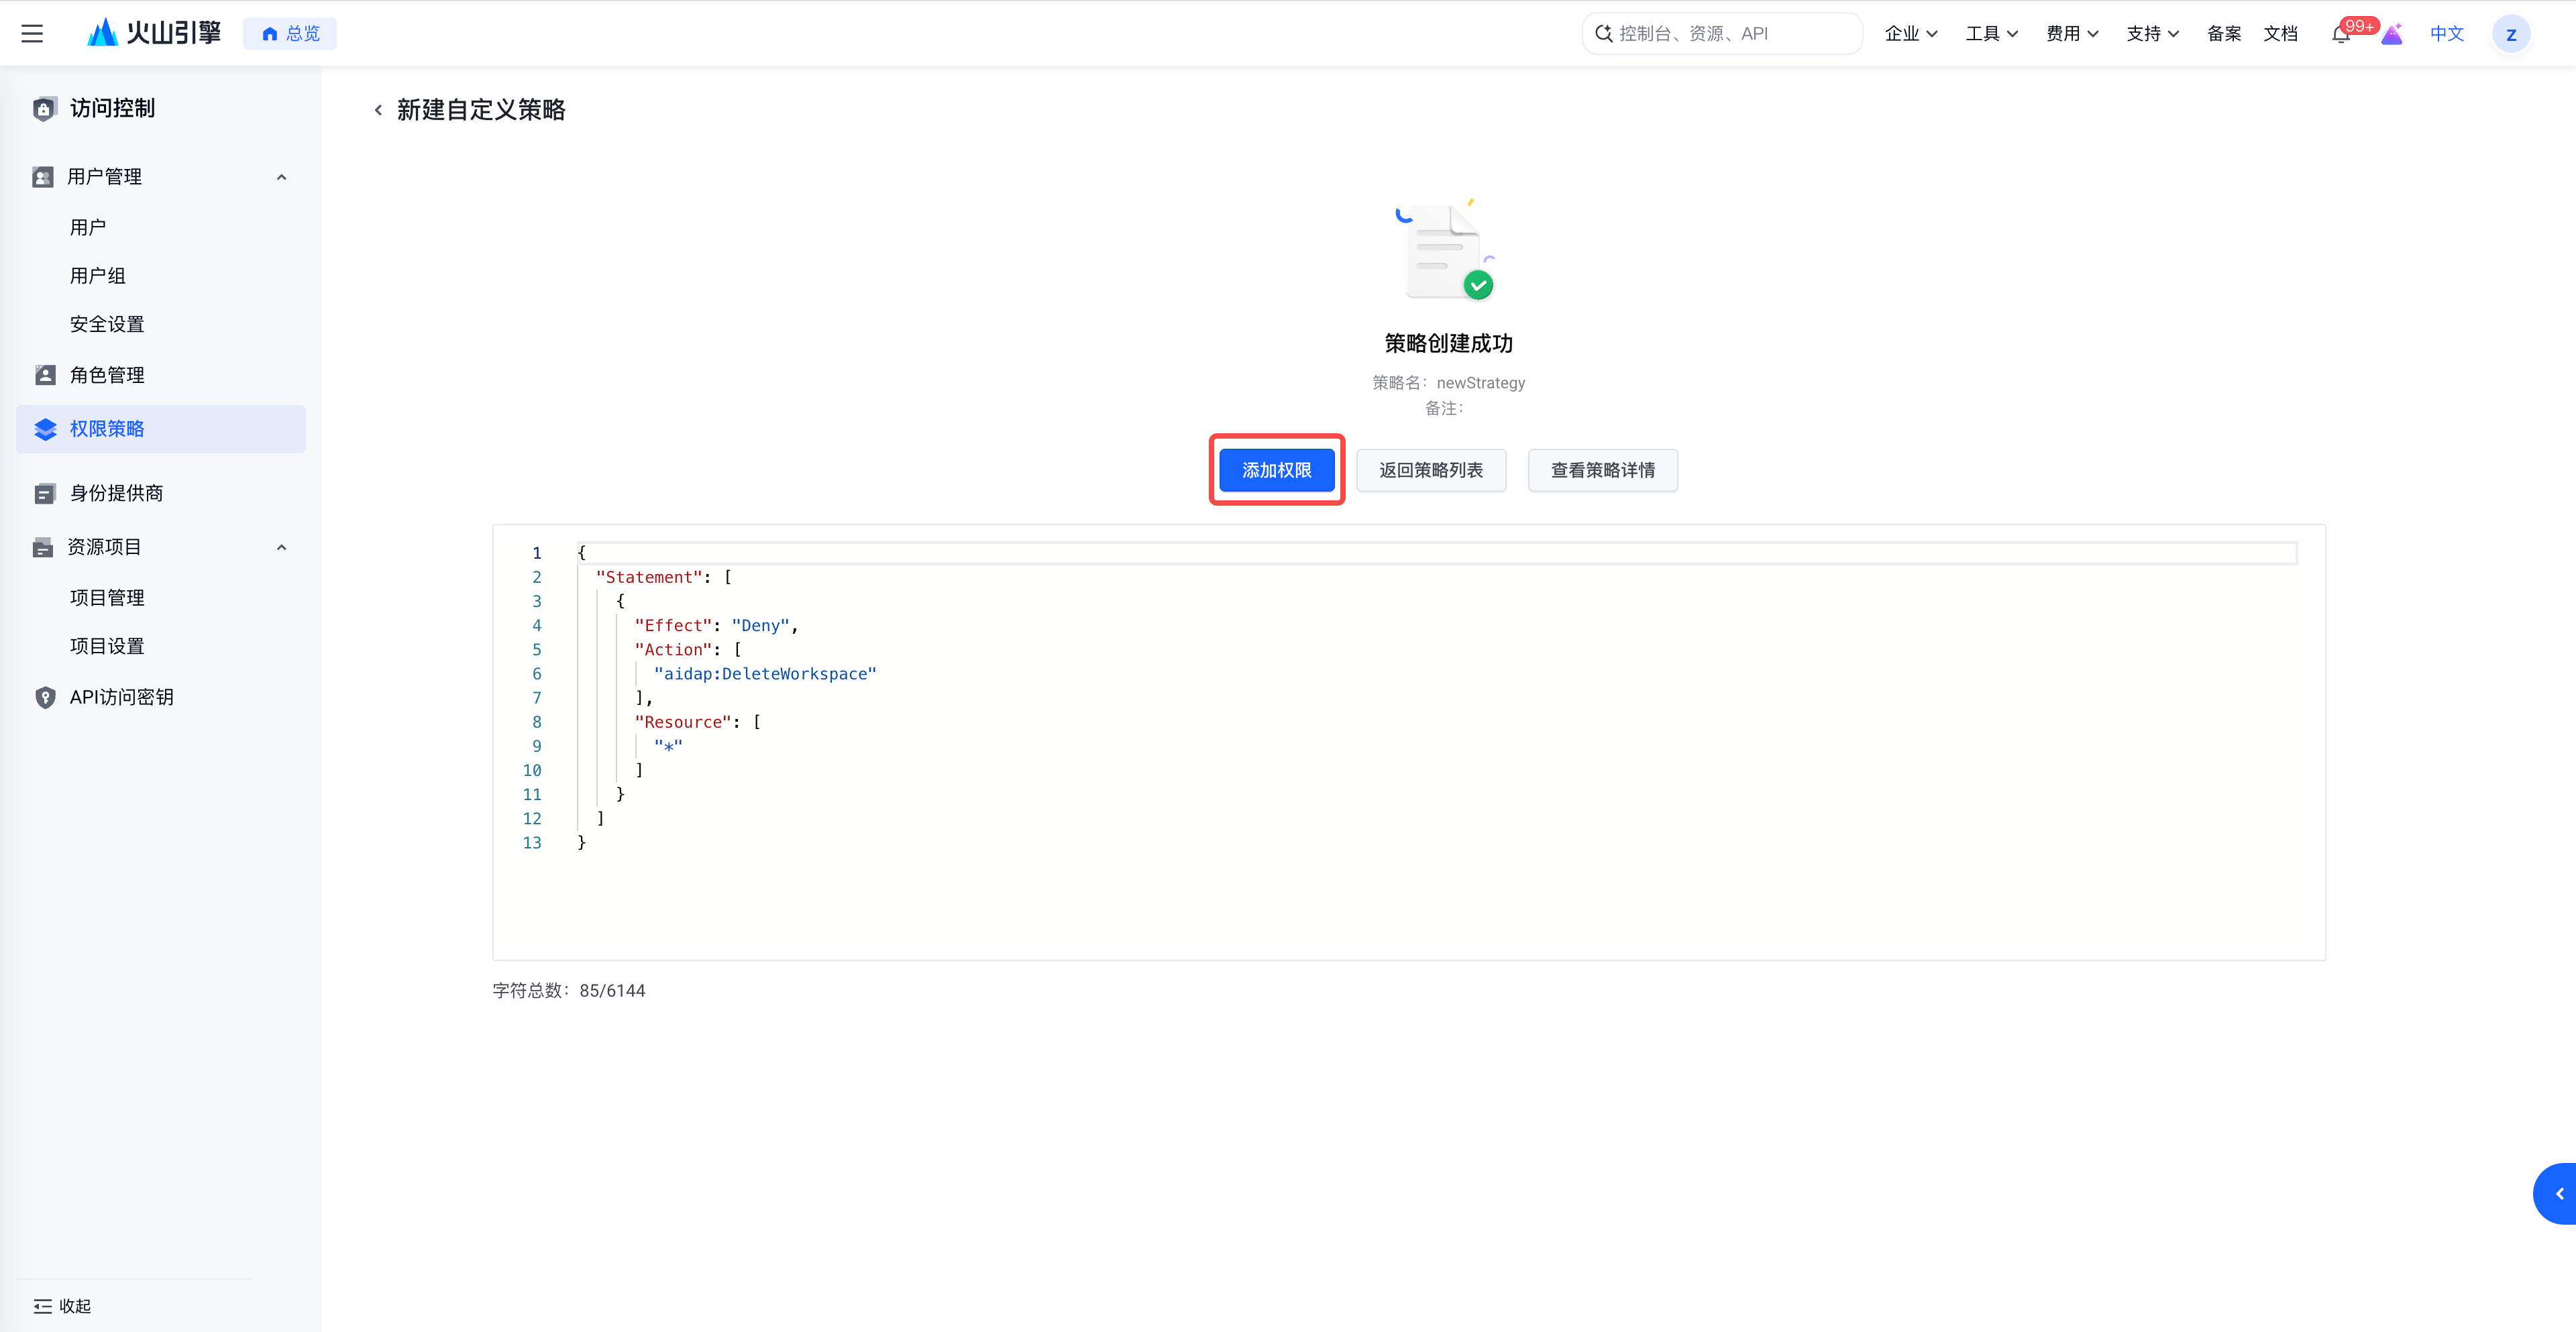The image size is (2576, 1332).
Task: Open the hamburger navigation menu
Action: click(32, 33)
